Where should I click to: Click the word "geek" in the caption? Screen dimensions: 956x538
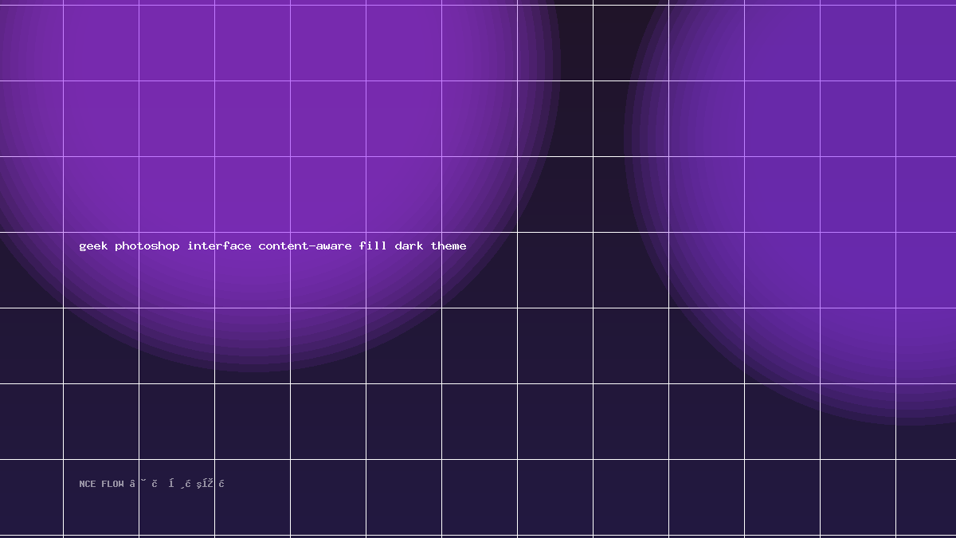click(x=93, y=246)
